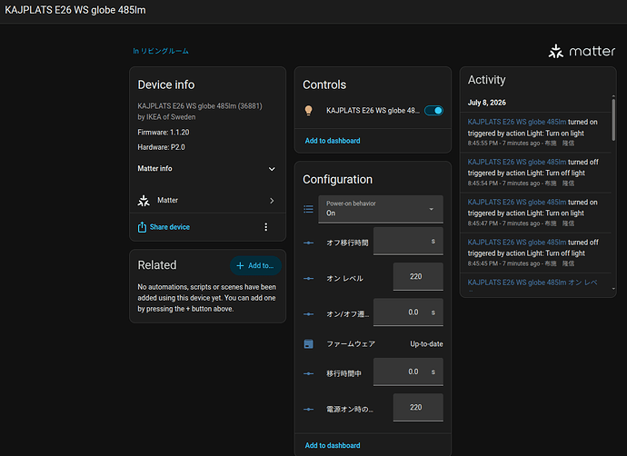Add Controls card to dashboard
The height and width of the screenshot is (456, 627).
[x=333, y=141]
